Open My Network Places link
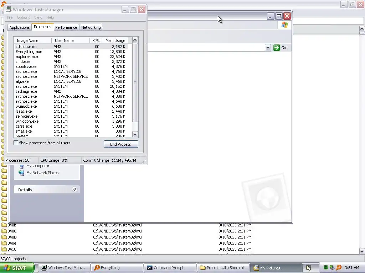The width and height of the screenshot is (365, 273). point(42,173)
